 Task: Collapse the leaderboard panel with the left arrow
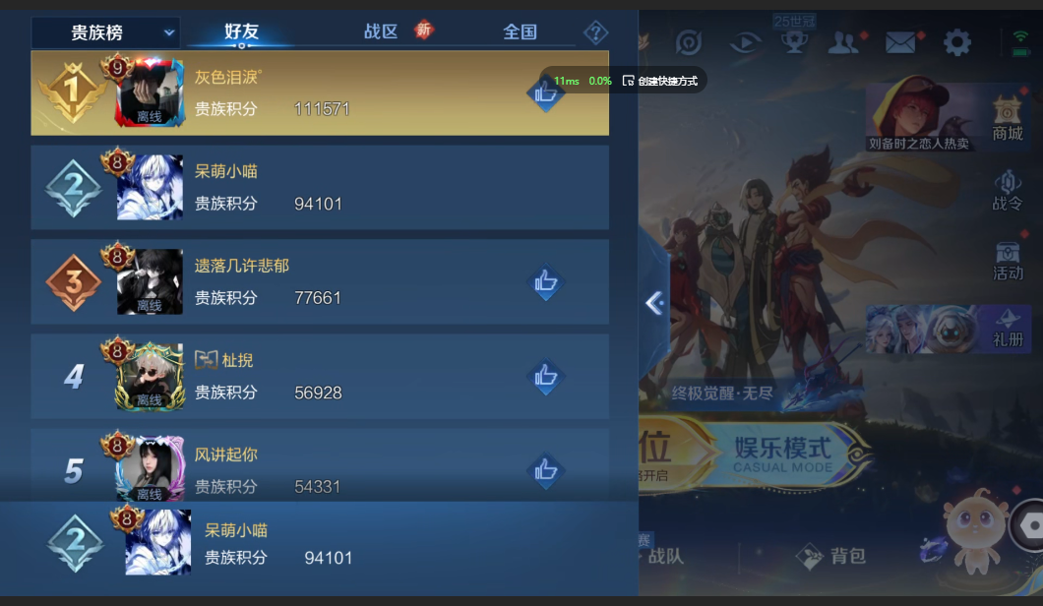click(654, 303)
